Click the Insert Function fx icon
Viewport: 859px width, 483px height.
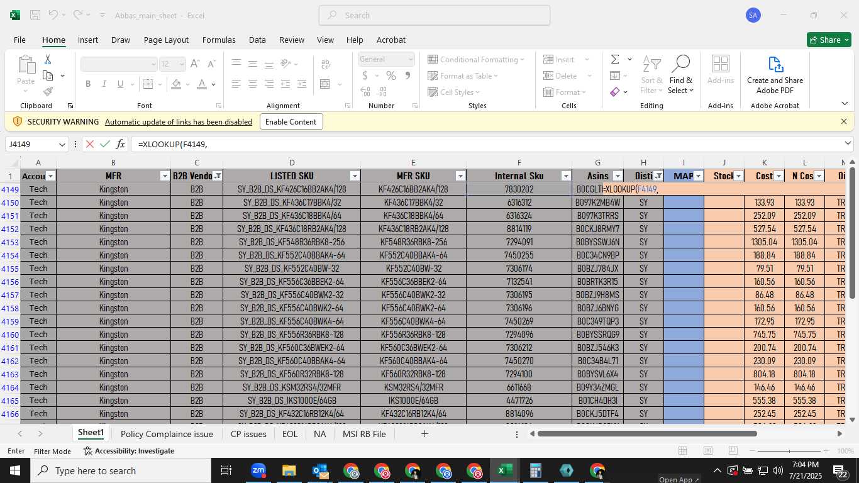click(x=121, y=144)
